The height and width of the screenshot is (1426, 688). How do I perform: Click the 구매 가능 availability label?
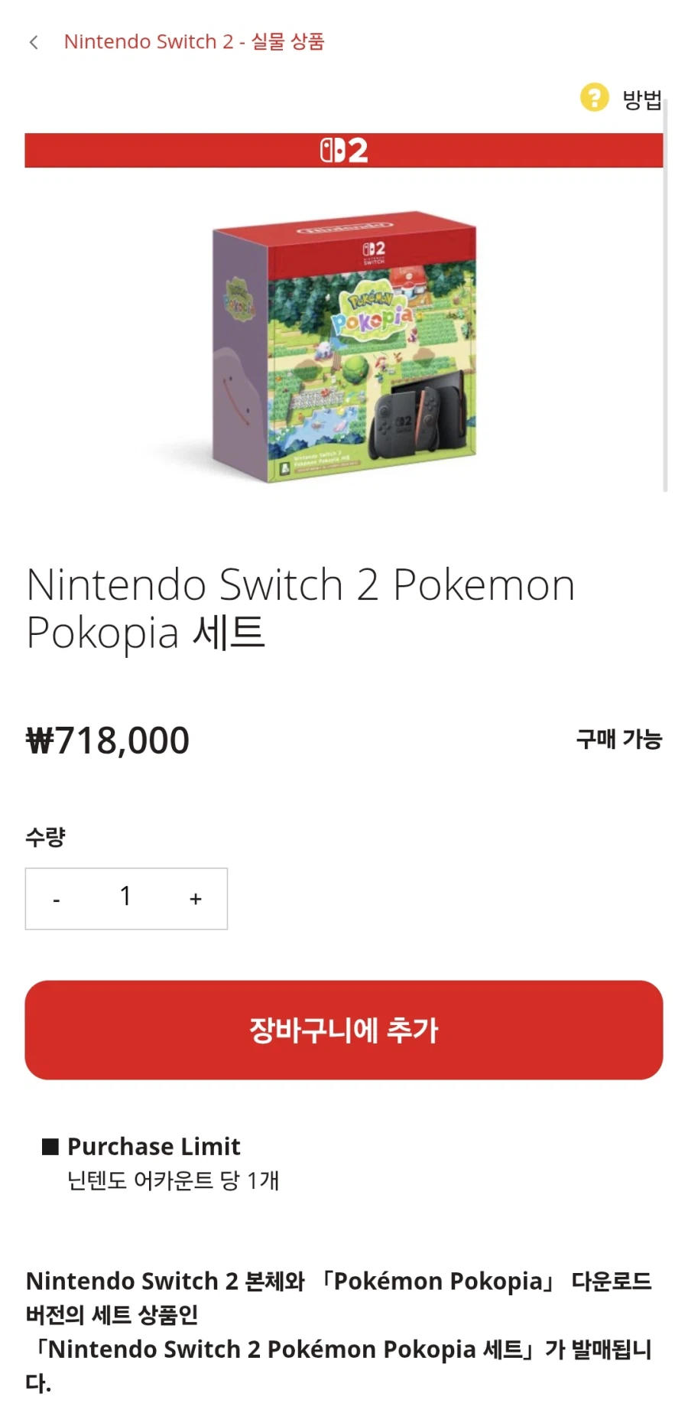(618, 739)
